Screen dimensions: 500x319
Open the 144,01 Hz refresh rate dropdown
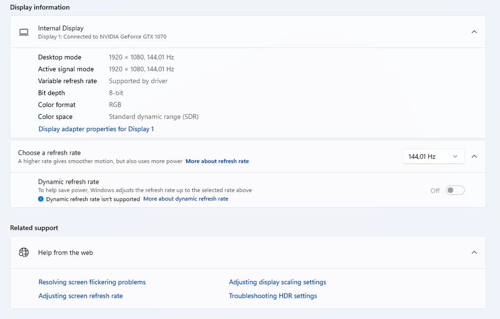point(433,156)
